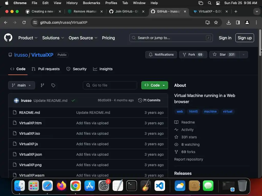The image size is (262, 196).
Task: Open the README.md file
Action: point(29,113)
